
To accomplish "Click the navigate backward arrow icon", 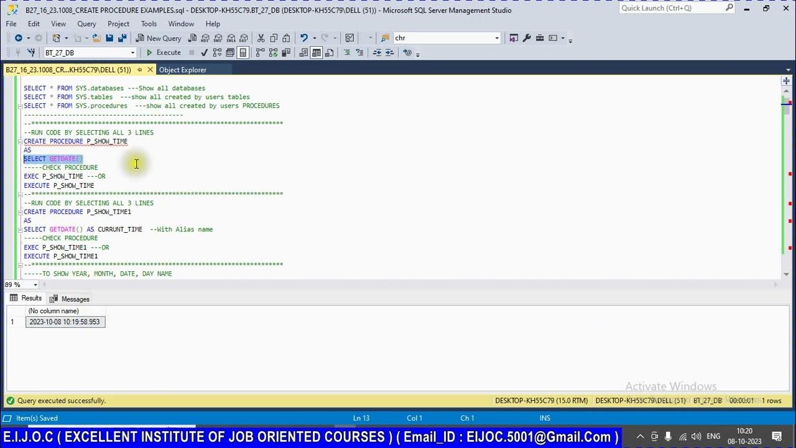I will pos(19,38).
